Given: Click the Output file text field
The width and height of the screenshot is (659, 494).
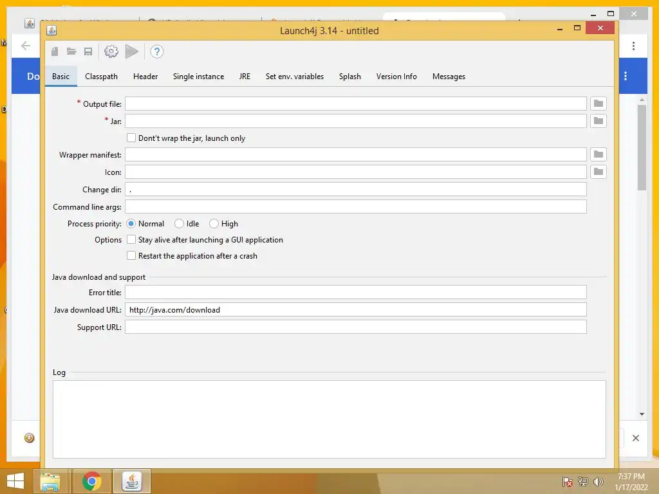Looking at the screenshot, I should (355, 104).
